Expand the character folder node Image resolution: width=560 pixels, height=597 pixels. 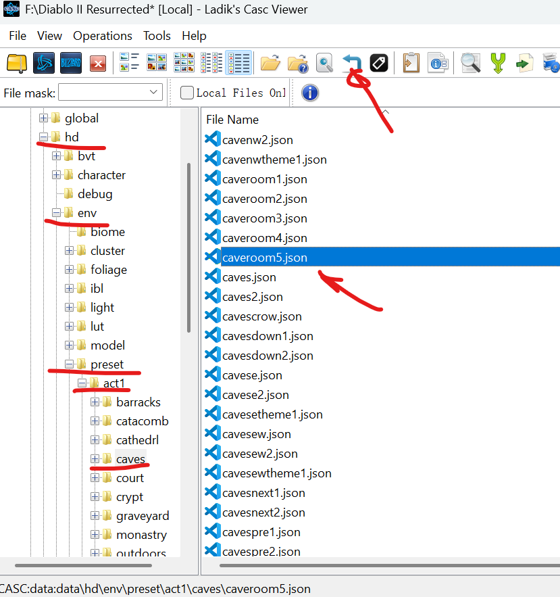[x=56, y=174]
